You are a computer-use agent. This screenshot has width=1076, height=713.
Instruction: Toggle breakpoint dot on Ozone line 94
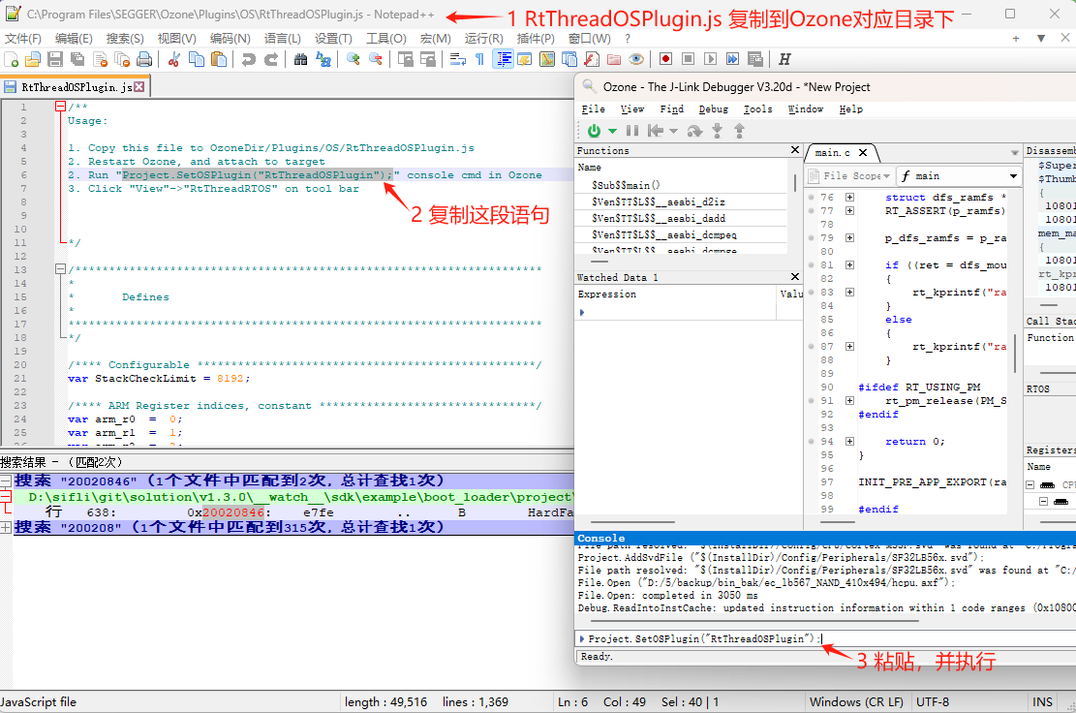pyautogui.click(x=812, y=441)
